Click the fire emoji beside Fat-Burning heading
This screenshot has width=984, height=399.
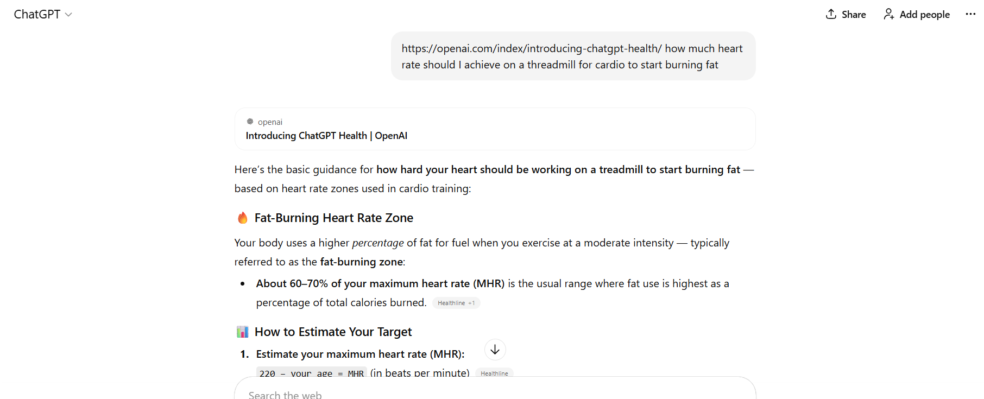(243, 218)
